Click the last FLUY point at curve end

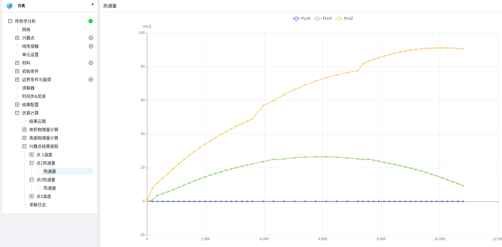point(463,186)
